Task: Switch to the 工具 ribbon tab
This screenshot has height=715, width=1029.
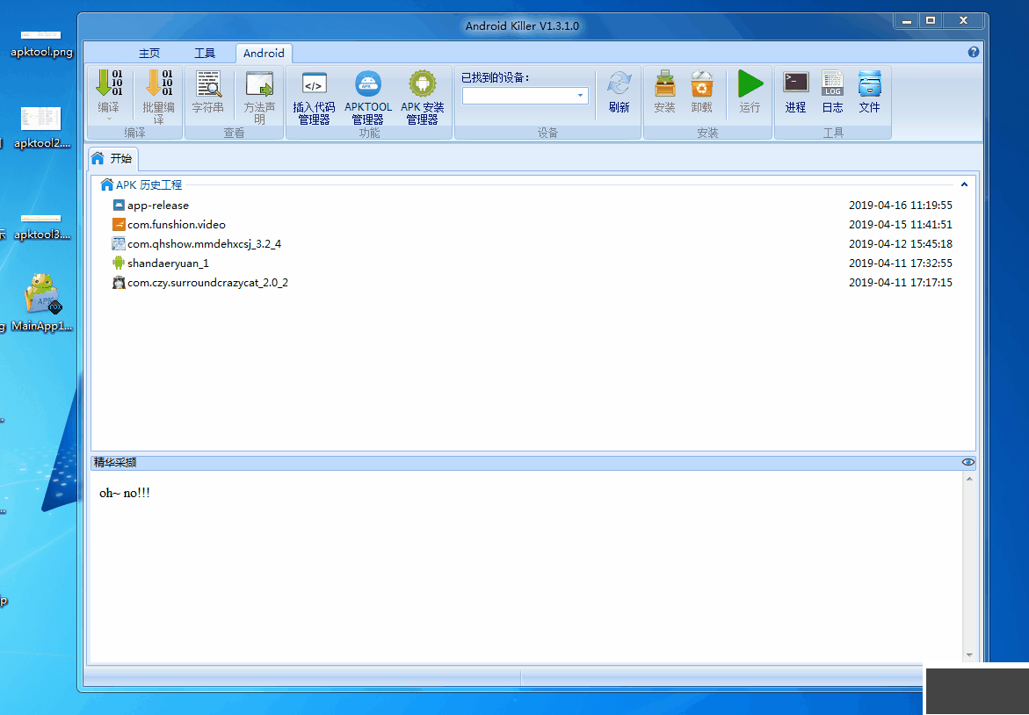Action: pyautogui.click(x=205, y=54)
